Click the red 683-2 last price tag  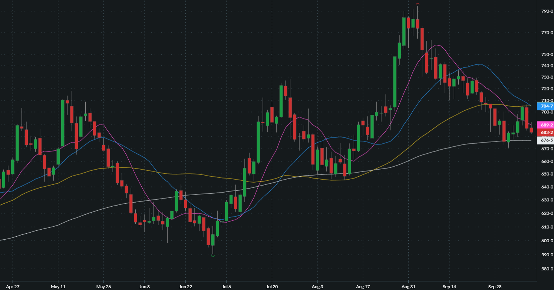tap(545, 133)
